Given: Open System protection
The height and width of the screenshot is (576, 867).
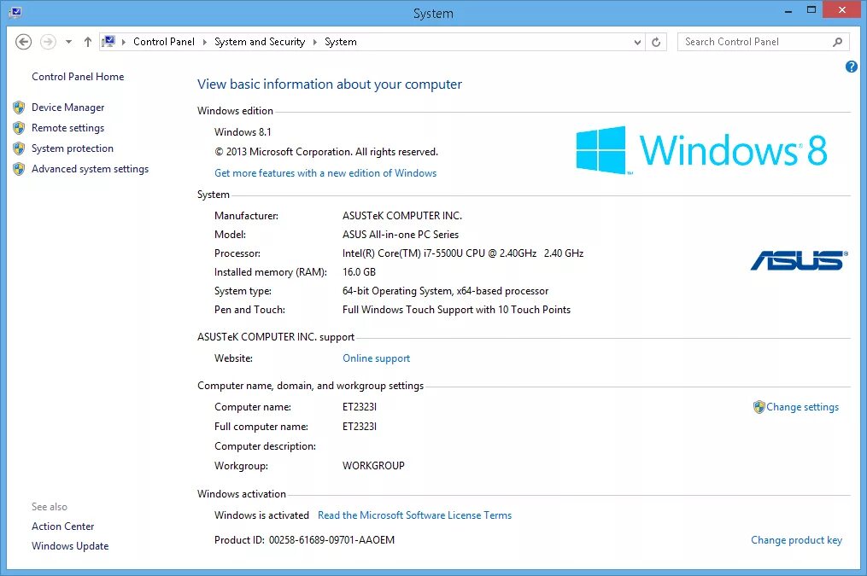Looking at the screenshot, I should pyautogui.click(x=73, y=148).
